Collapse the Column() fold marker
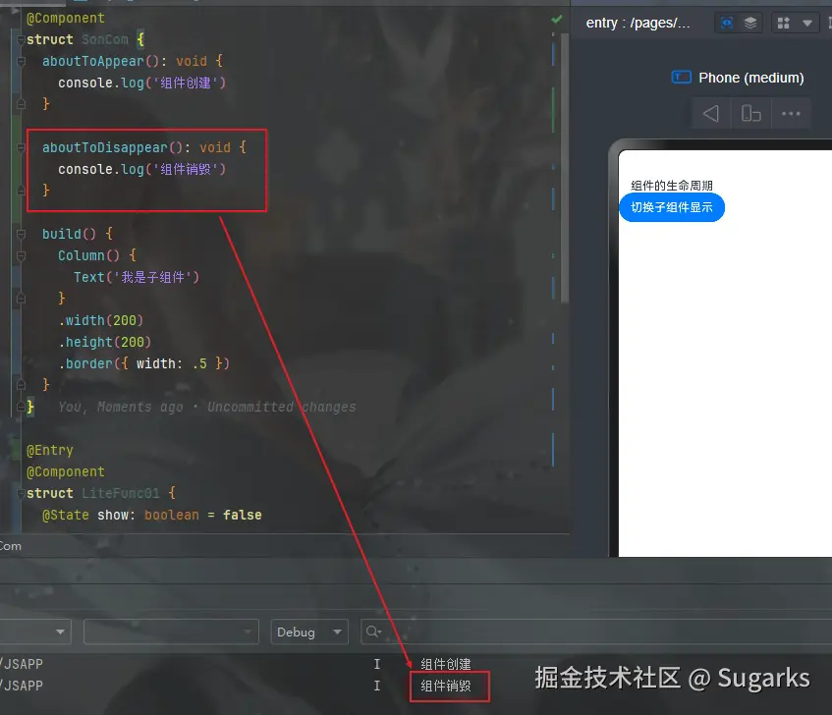This screenshot has width=832, height=715. pyautogui.click(x=21, y=255)
